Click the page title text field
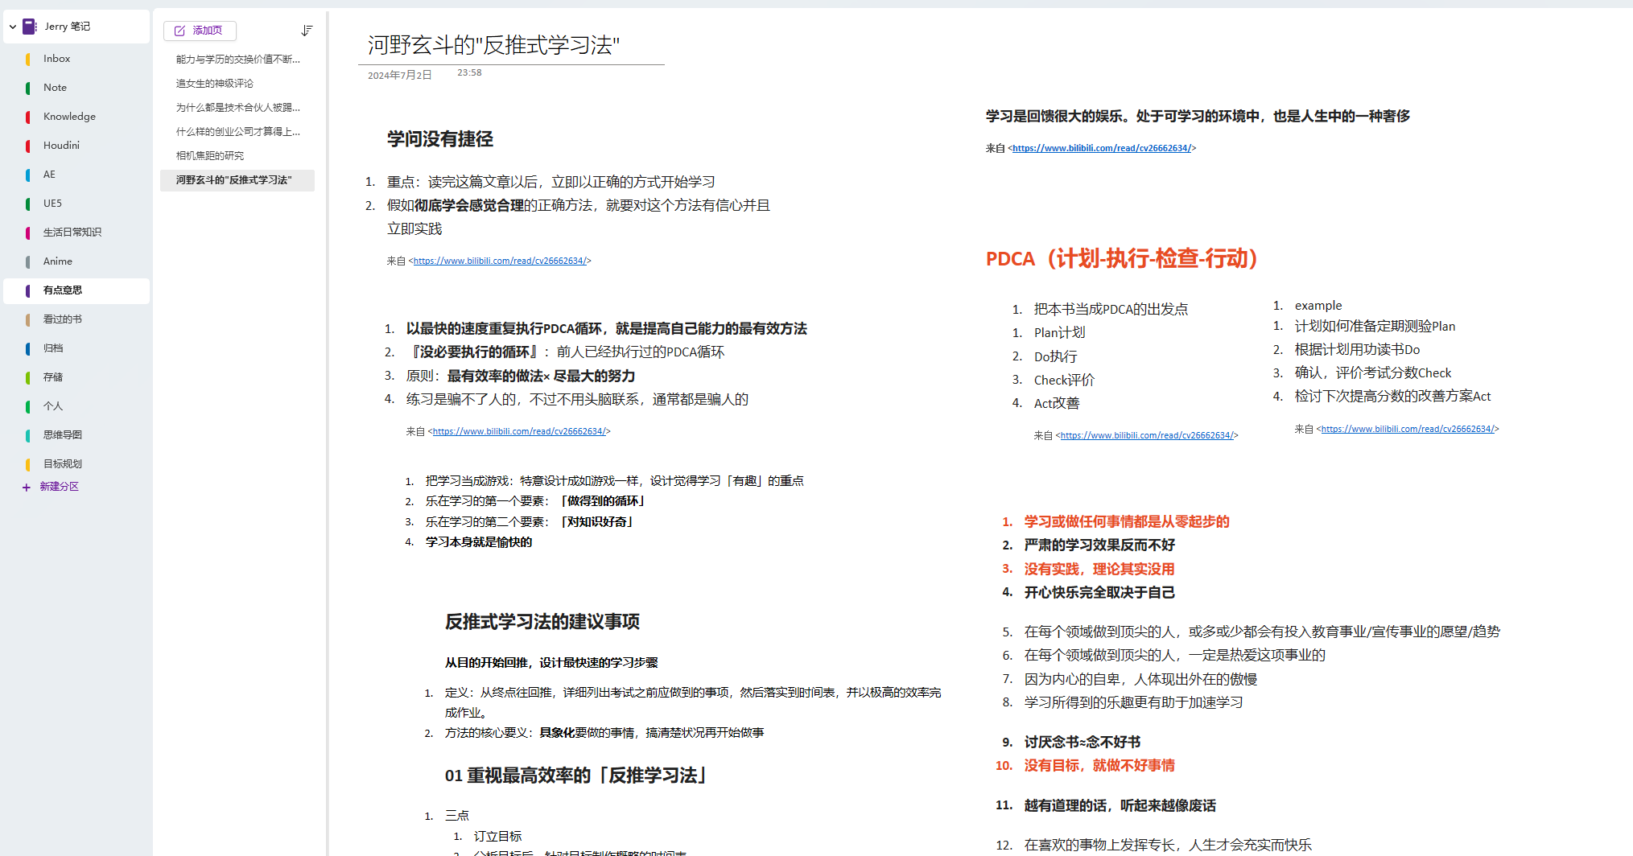Screen dimensions: 1633x856 tap(493, 45)
